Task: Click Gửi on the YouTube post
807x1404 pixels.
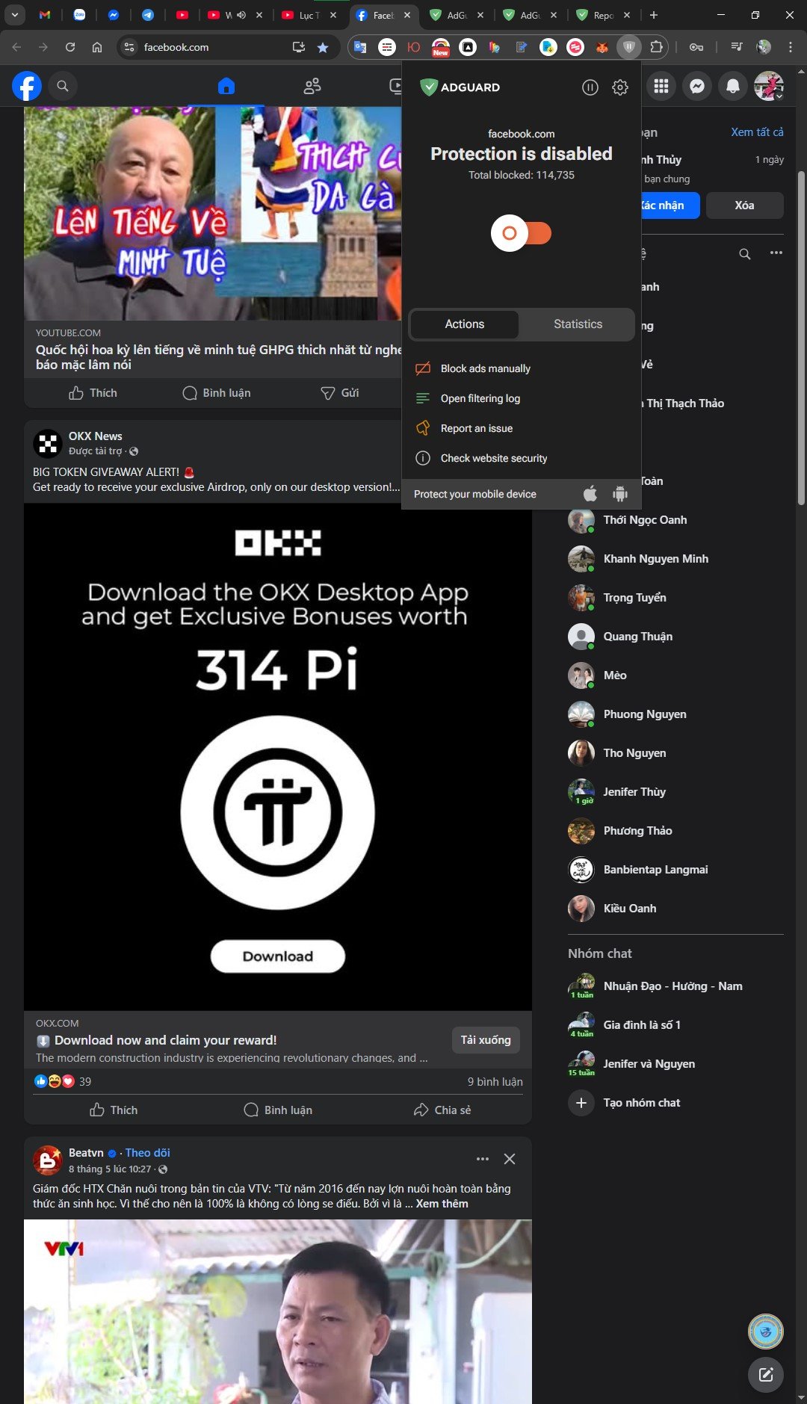Action: [340, 393]
